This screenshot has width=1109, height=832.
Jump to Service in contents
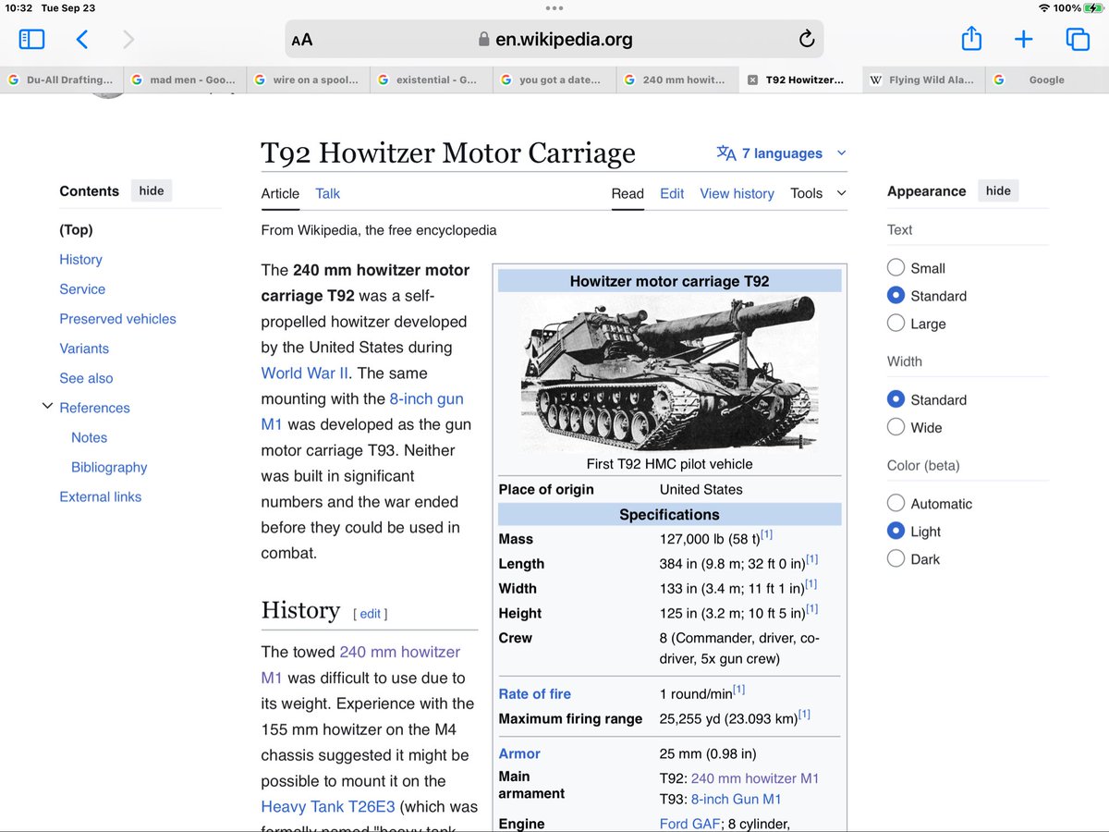82,289
